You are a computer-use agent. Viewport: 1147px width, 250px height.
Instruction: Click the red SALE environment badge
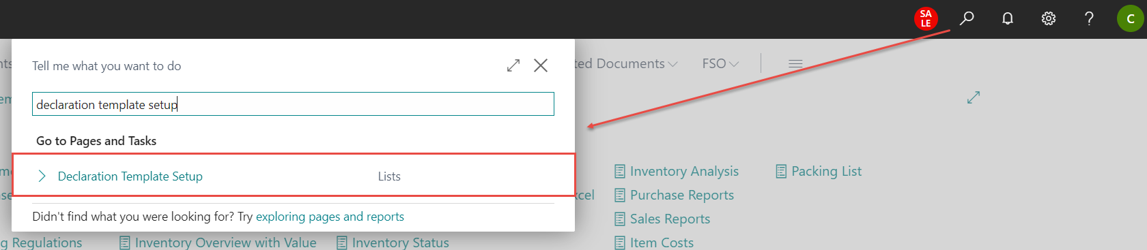926,18
